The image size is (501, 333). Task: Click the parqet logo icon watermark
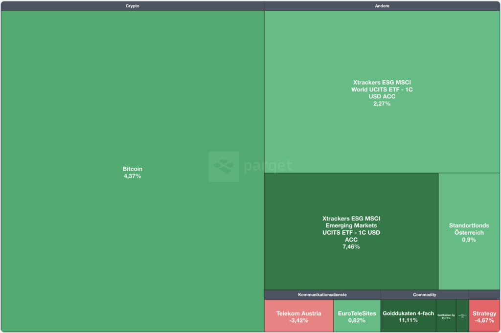[224, 166]
